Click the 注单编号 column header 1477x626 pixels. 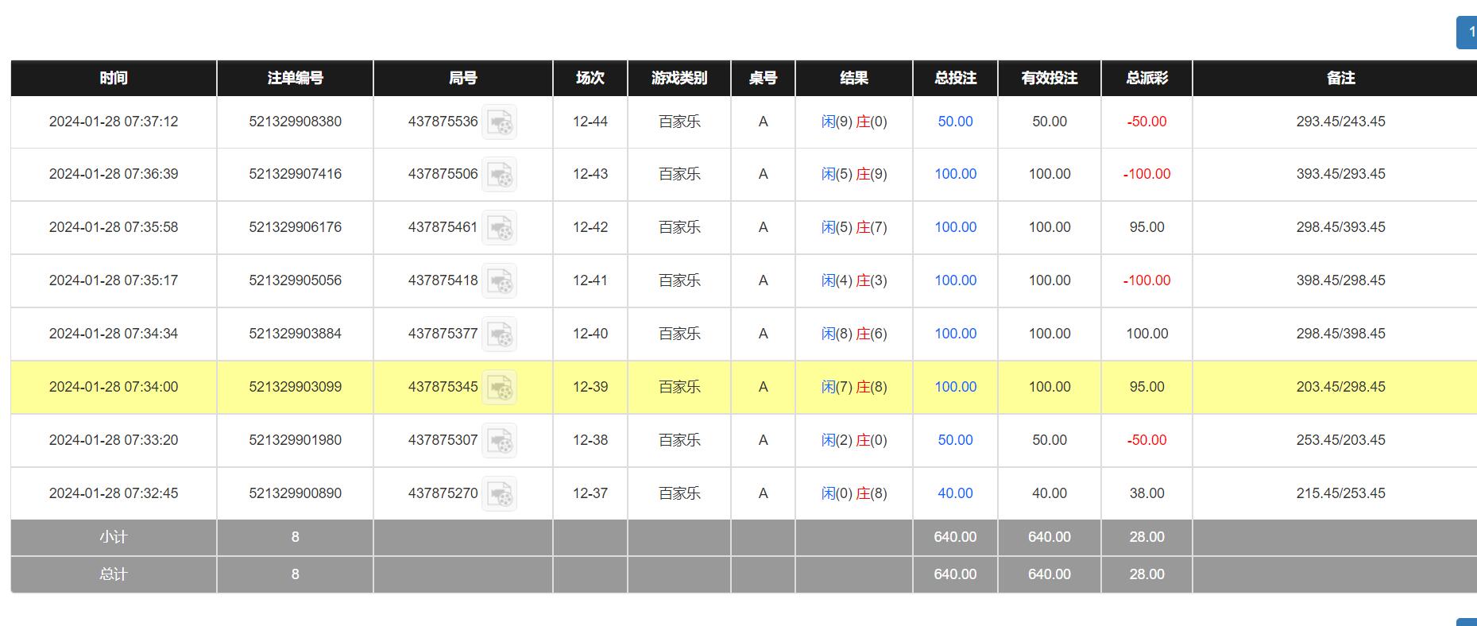[295, 78]
